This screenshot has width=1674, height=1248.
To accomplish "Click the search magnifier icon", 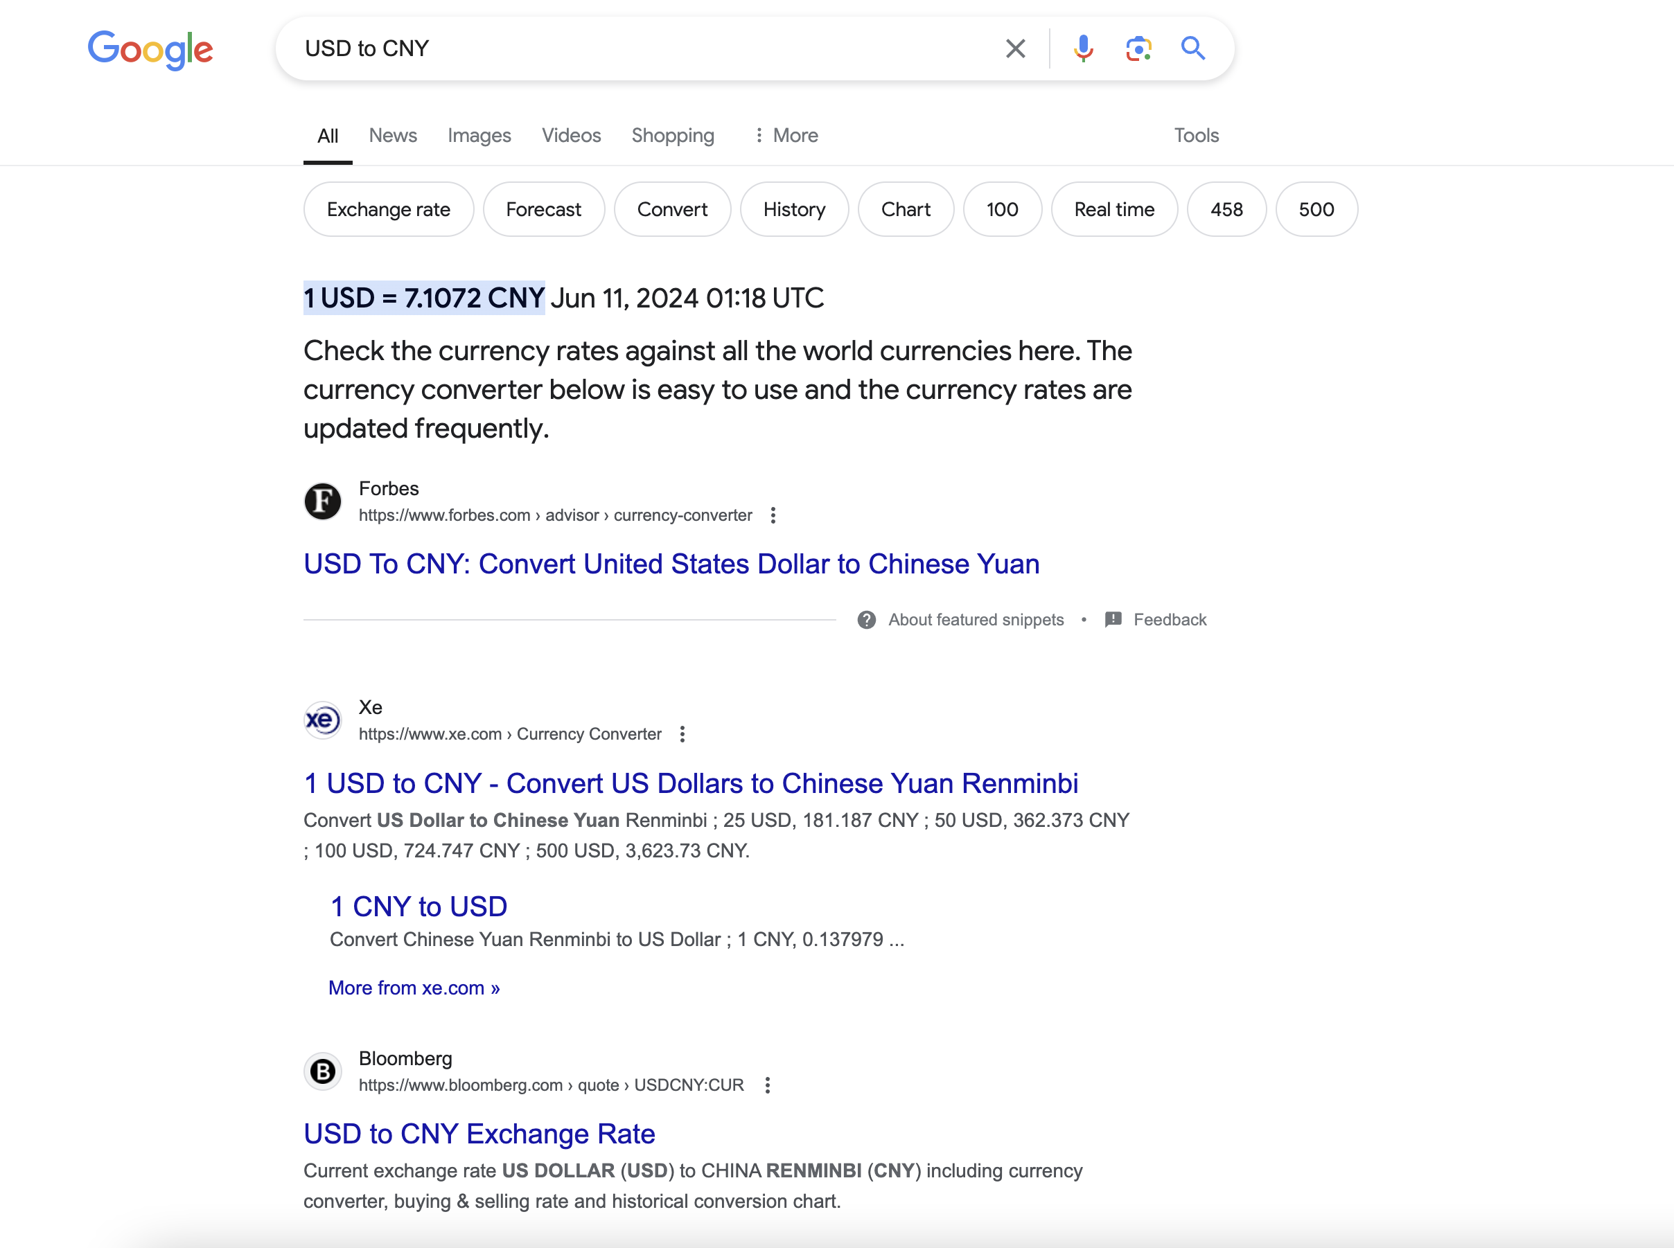I will (x=1192, y=48).
